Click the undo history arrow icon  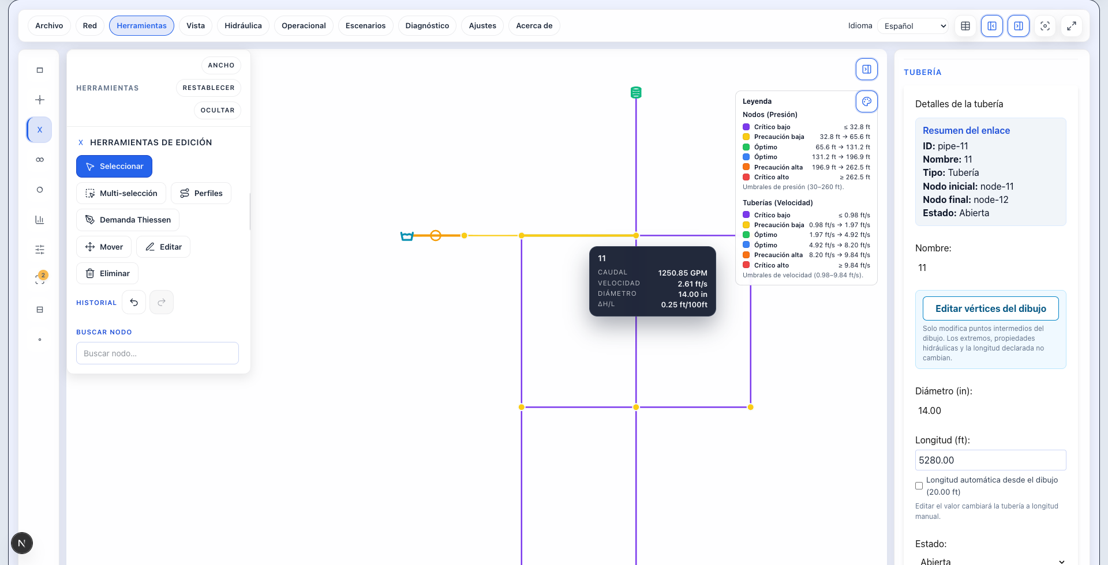134,302
